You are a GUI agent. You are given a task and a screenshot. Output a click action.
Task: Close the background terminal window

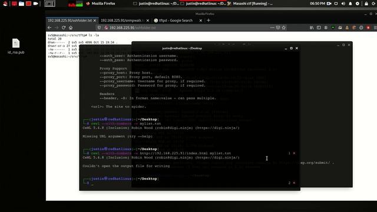[x=349, y=45]
